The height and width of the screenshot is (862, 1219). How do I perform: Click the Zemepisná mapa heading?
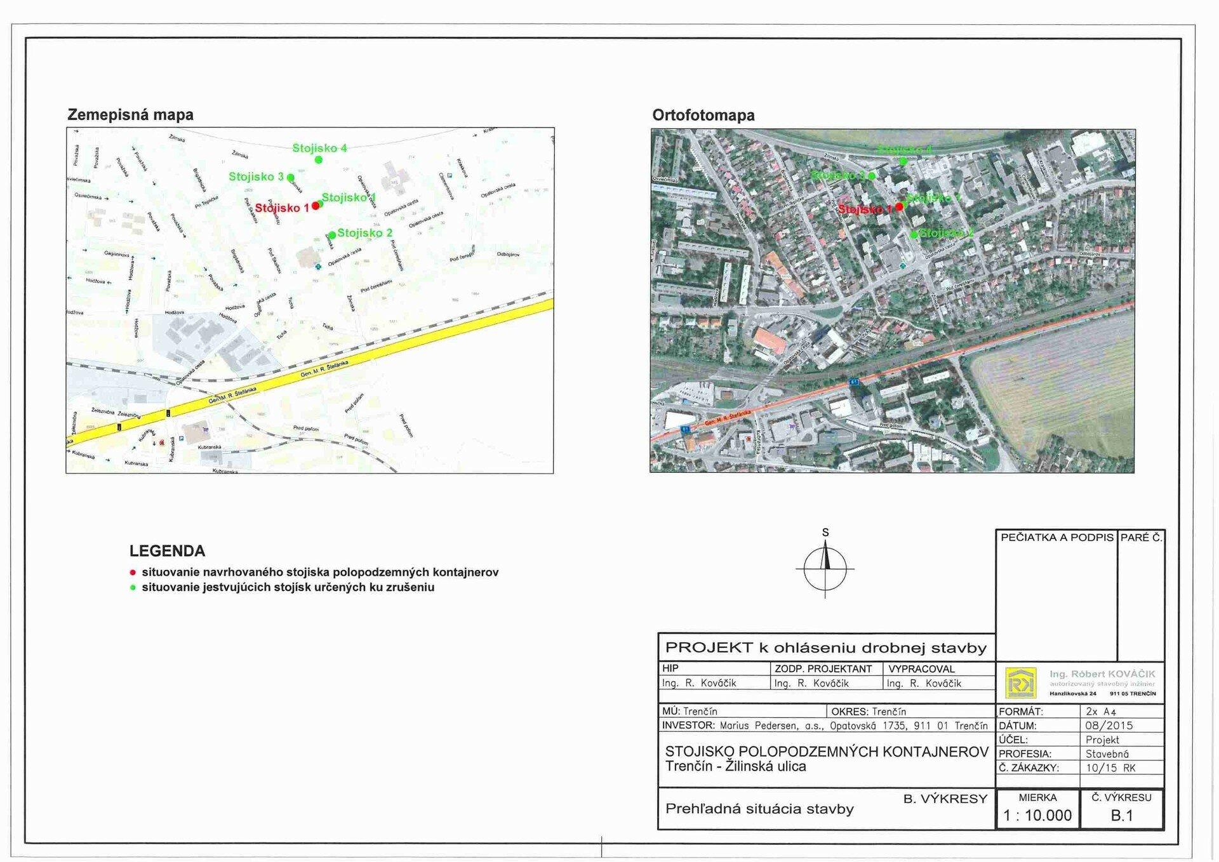pyautogui.click(x=130, y=115)
